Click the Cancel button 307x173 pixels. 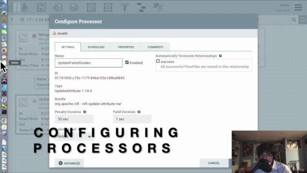coord(214,163)
